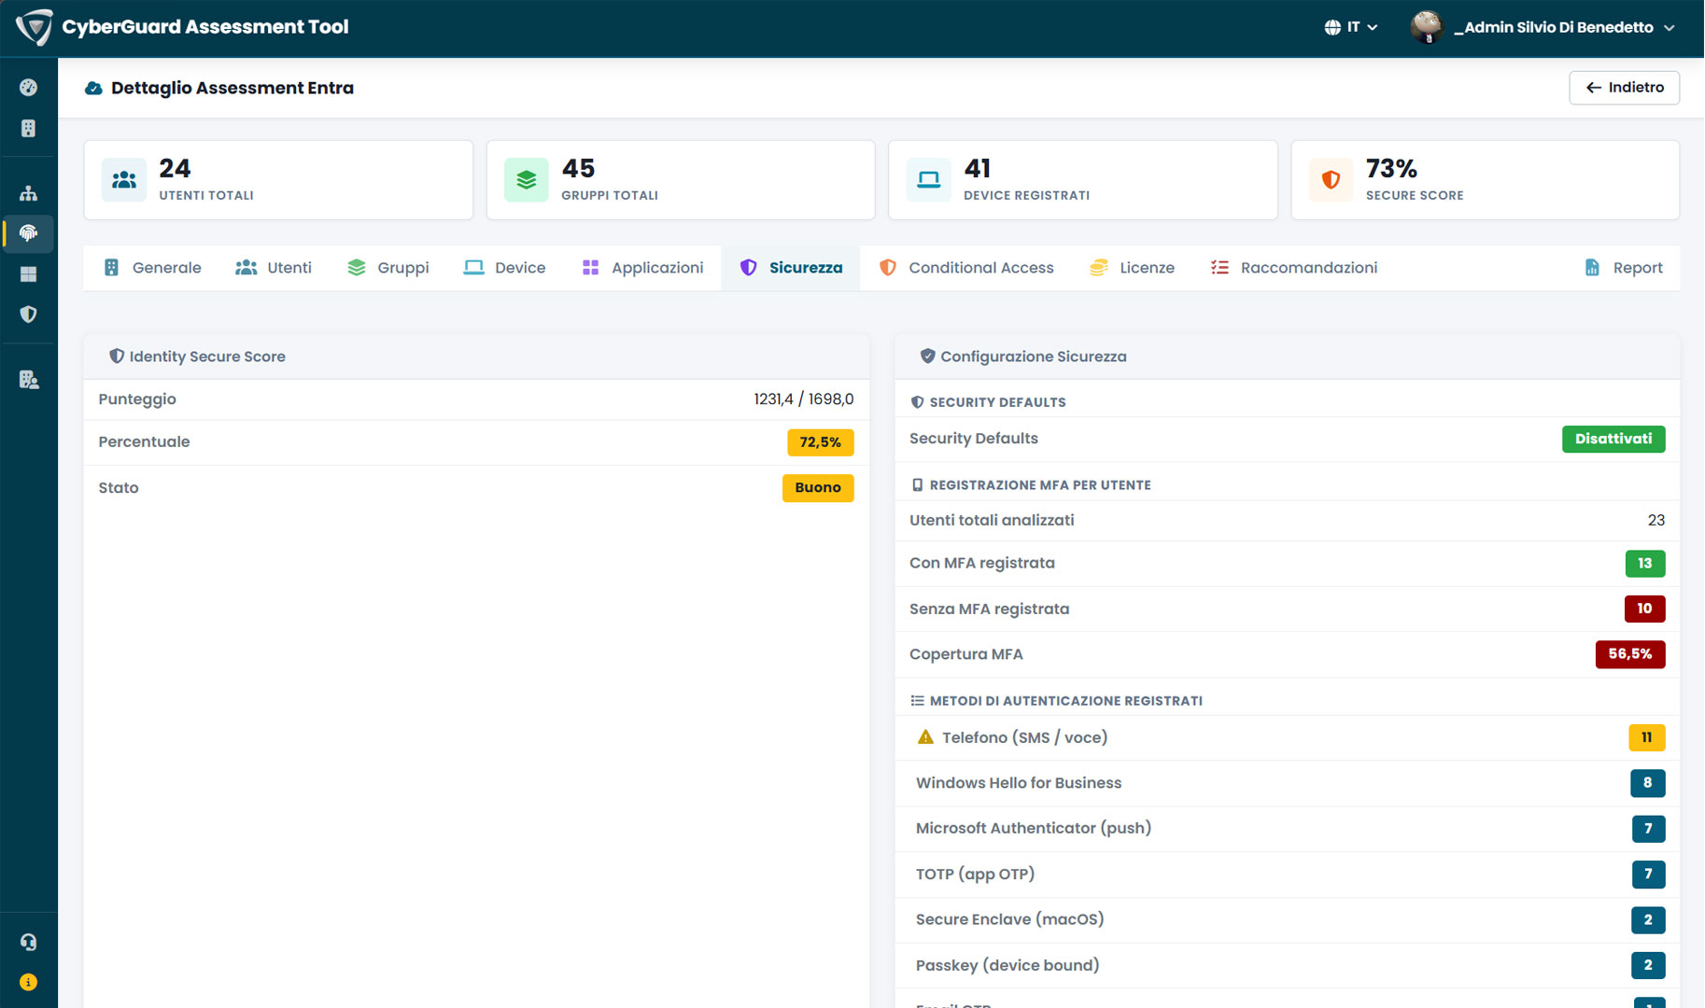Click the 56,5% Copertura MFA badge
This screenshot has width=1705, height=1008.
coord(1630,654)
